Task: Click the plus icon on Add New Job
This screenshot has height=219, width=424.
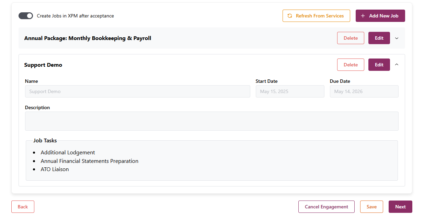Action: point(363,16)
